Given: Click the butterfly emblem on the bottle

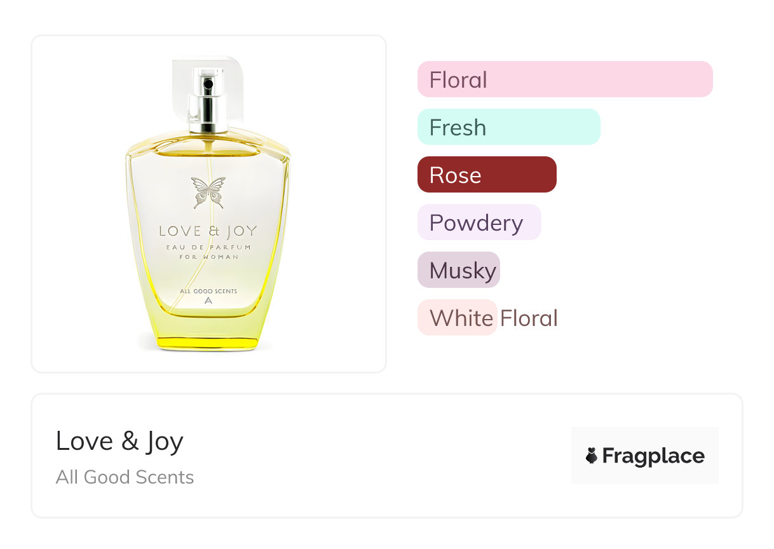Looking at the screenshot, I should pos(208,193).
